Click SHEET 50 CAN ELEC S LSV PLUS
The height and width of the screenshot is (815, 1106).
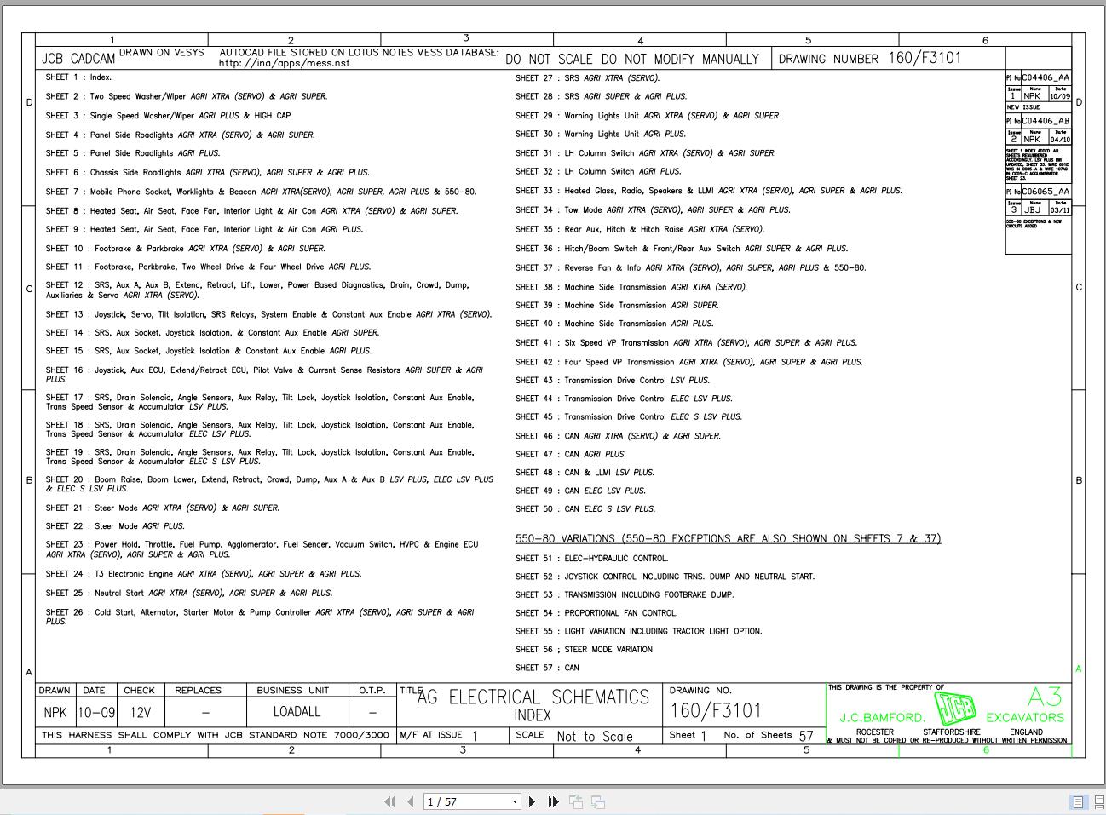[586, 509]
